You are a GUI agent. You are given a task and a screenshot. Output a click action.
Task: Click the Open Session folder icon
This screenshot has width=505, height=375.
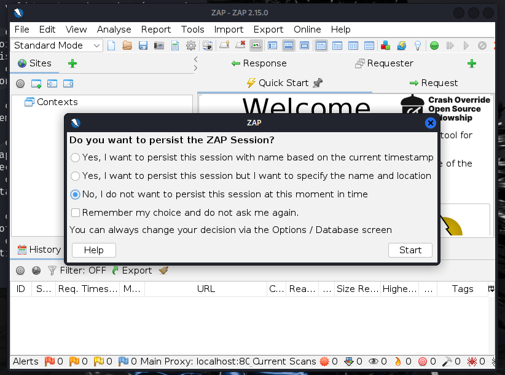pyautogui.click(x=127, y=45)
